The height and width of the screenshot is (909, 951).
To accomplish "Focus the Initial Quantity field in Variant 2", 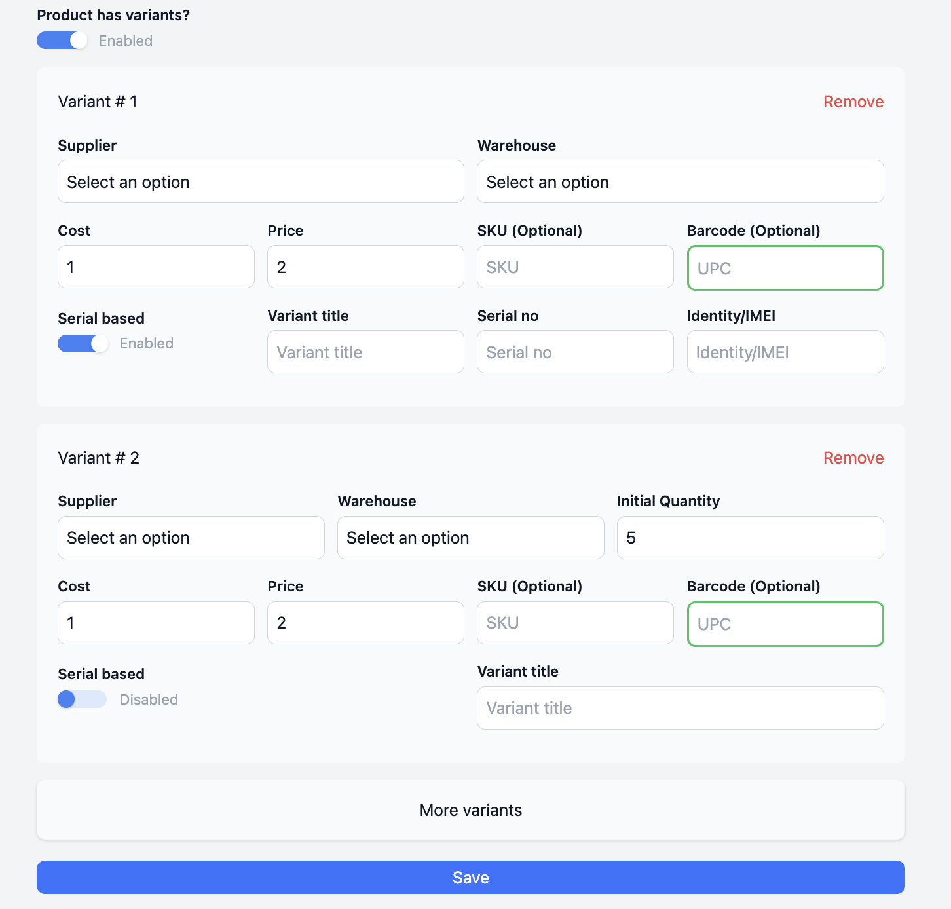I will click(x=750, y=538).
